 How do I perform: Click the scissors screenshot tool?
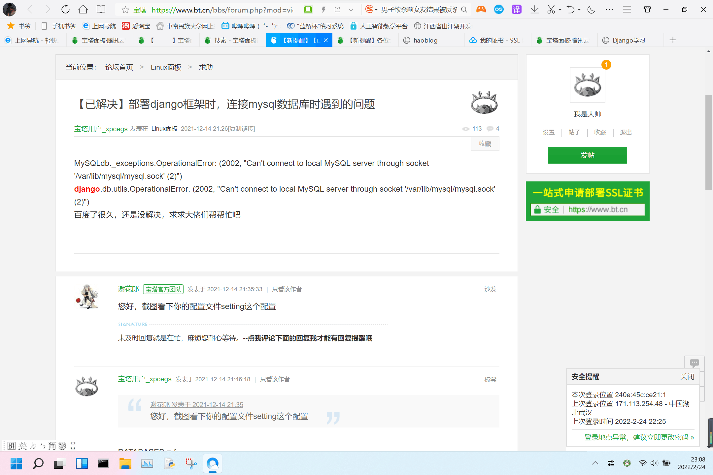[x=551, y=10]
